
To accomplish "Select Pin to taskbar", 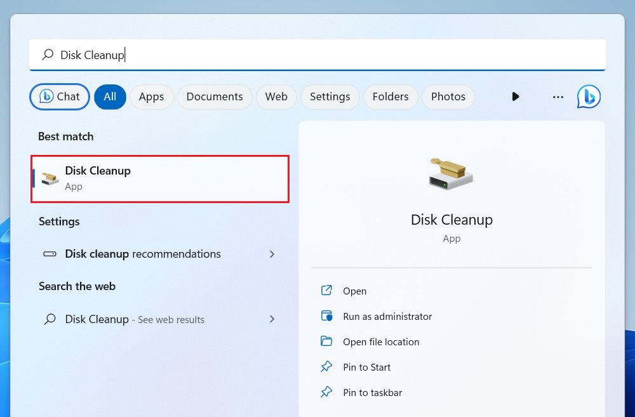I will point(372,393).
